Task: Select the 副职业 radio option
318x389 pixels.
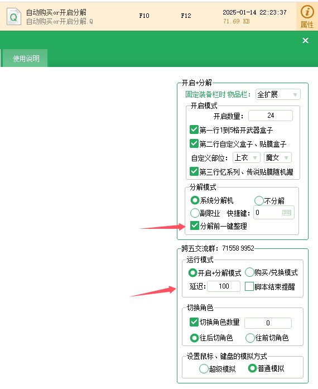Action: [195, 213]
